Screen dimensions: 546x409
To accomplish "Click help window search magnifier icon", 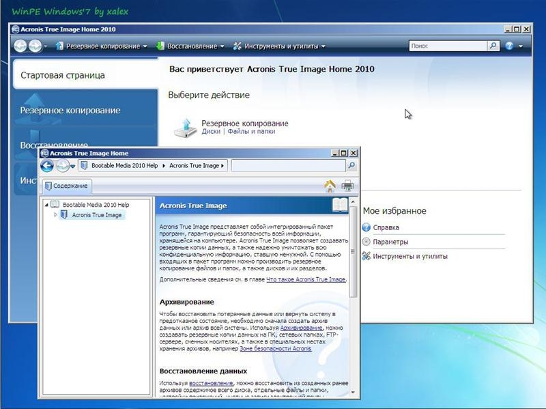I will pyautogui.click(x=351, y=166).
